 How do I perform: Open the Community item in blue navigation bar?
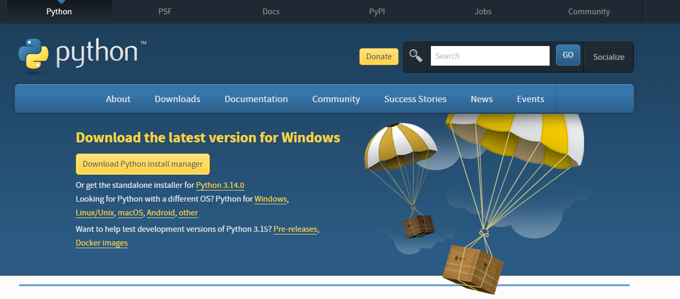tap(336, 99)
